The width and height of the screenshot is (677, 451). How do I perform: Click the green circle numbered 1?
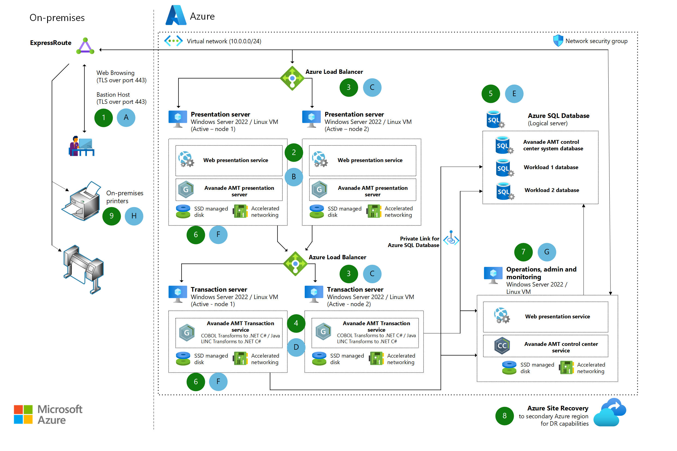click(104, 118)
